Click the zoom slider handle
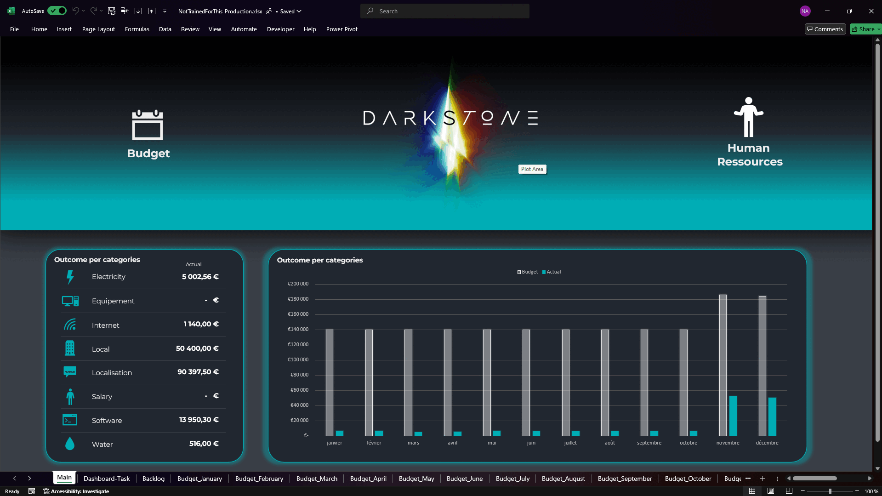882x496 pixels. tap(830, 491)
